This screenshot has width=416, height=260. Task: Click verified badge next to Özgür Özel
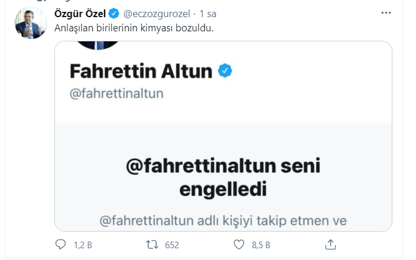pos(113,14)
